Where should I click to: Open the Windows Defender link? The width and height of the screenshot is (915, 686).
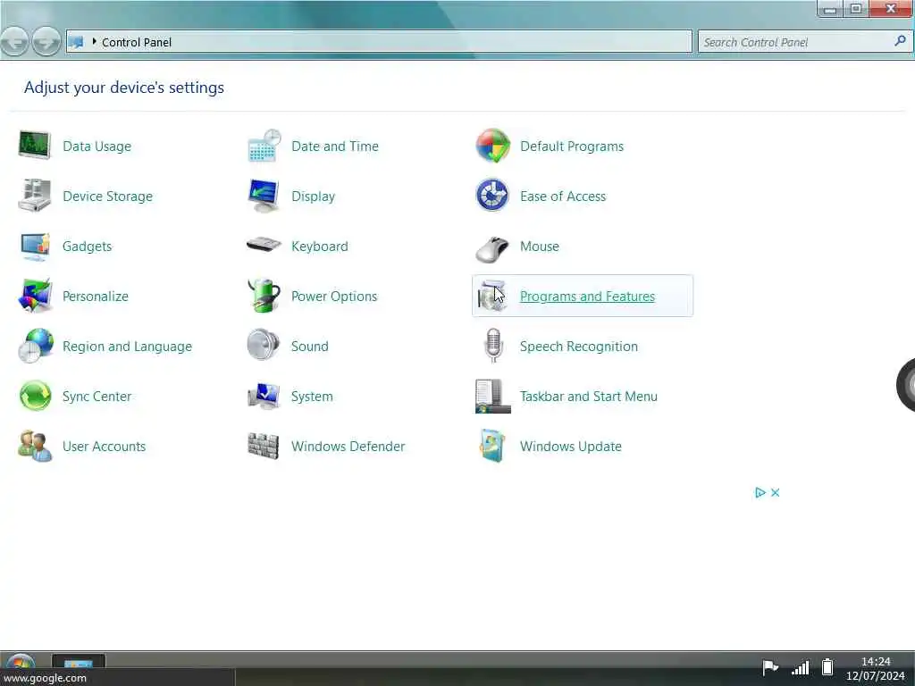pos(348,447)
